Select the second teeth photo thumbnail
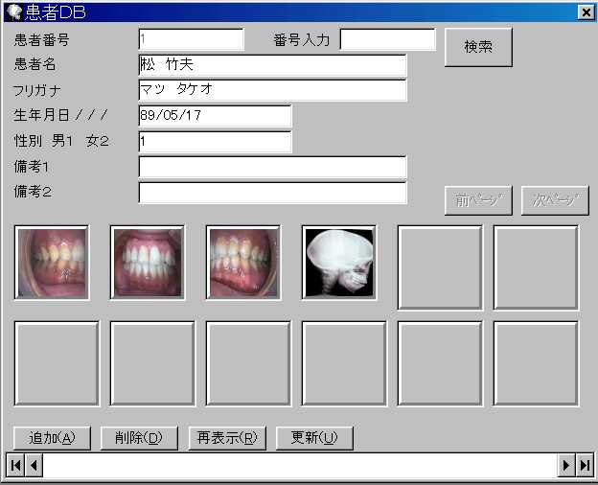Screen dimensions: 598x485 (x=148, y=263)
